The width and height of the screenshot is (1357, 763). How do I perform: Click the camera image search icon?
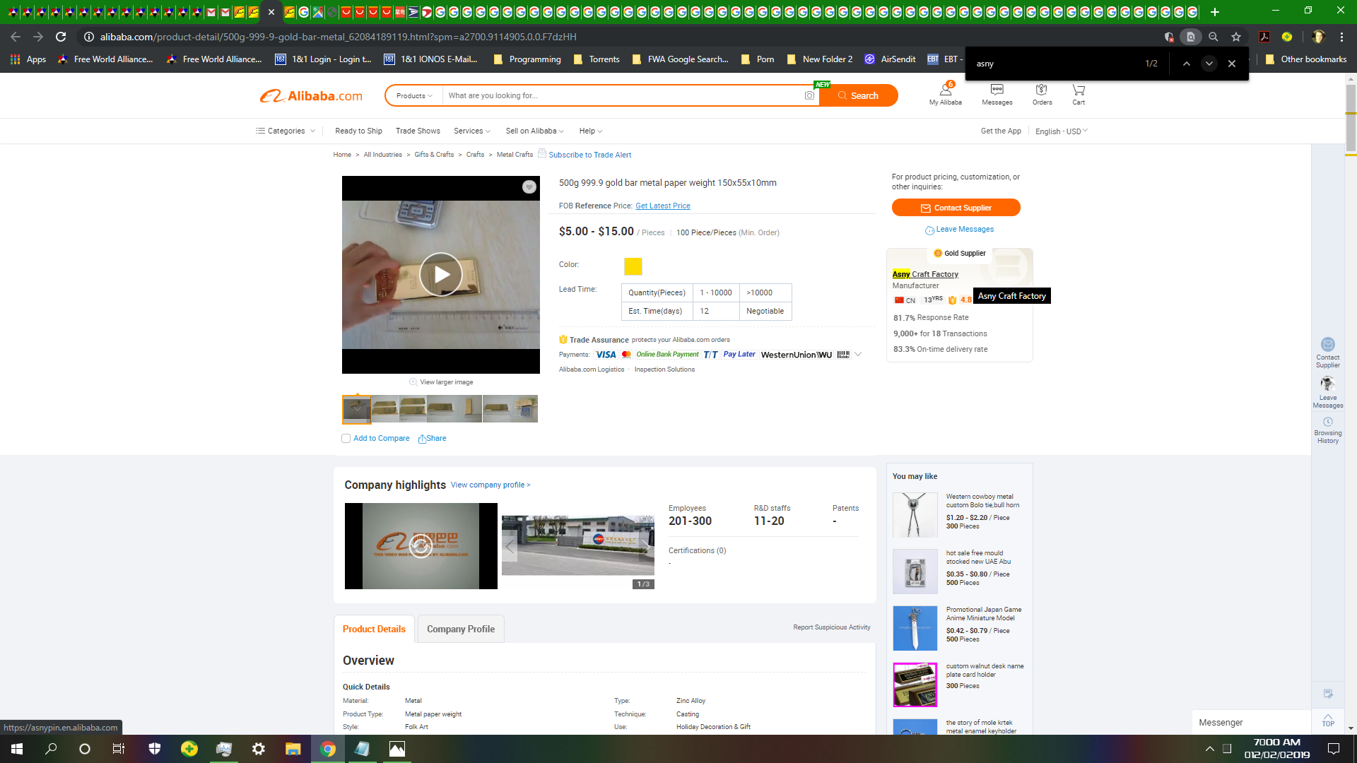809,95
